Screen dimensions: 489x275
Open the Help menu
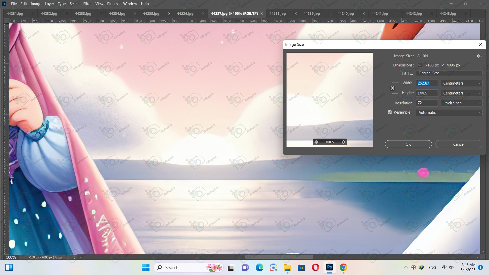click(x=145, y=4)
